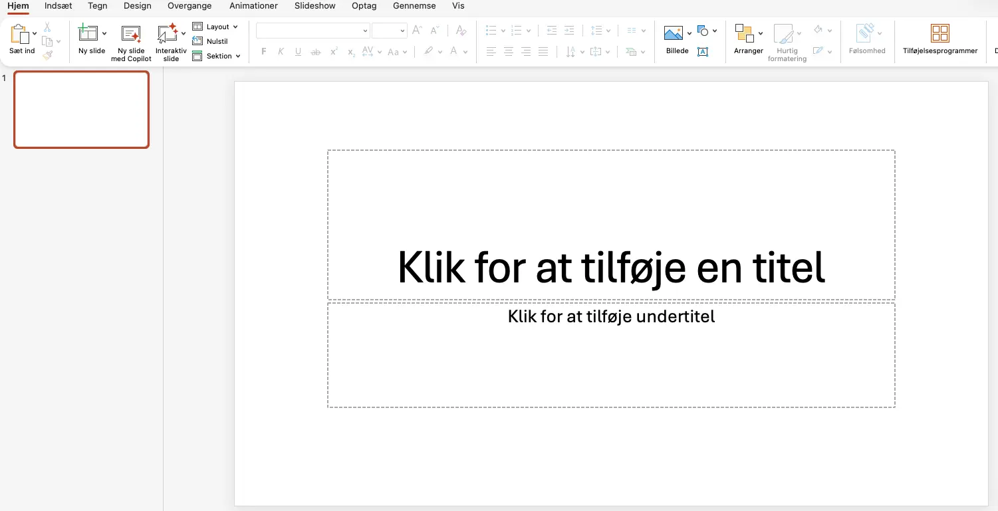Click Nulstil to reset the slide
This screenshot has height=511, width=998.
tap(210, 41)
